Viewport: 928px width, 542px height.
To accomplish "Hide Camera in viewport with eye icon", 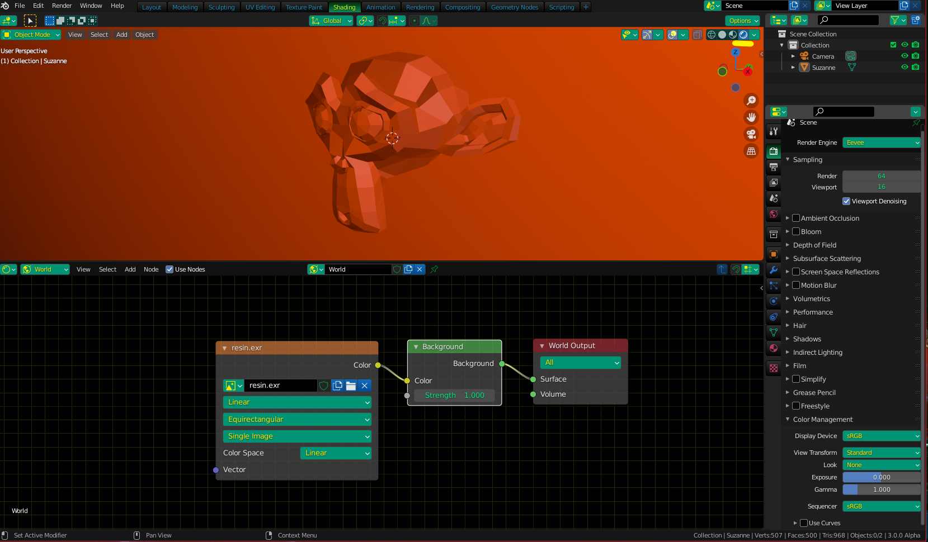I will point(905,56).
